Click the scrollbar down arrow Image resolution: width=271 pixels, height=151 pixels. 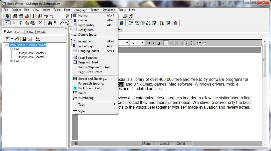[264, 144]
